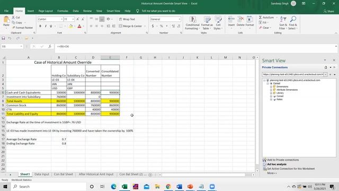This screenshot has height=191, width=339.
Task: Open the font size dropdown
Action: coord(73,19)
